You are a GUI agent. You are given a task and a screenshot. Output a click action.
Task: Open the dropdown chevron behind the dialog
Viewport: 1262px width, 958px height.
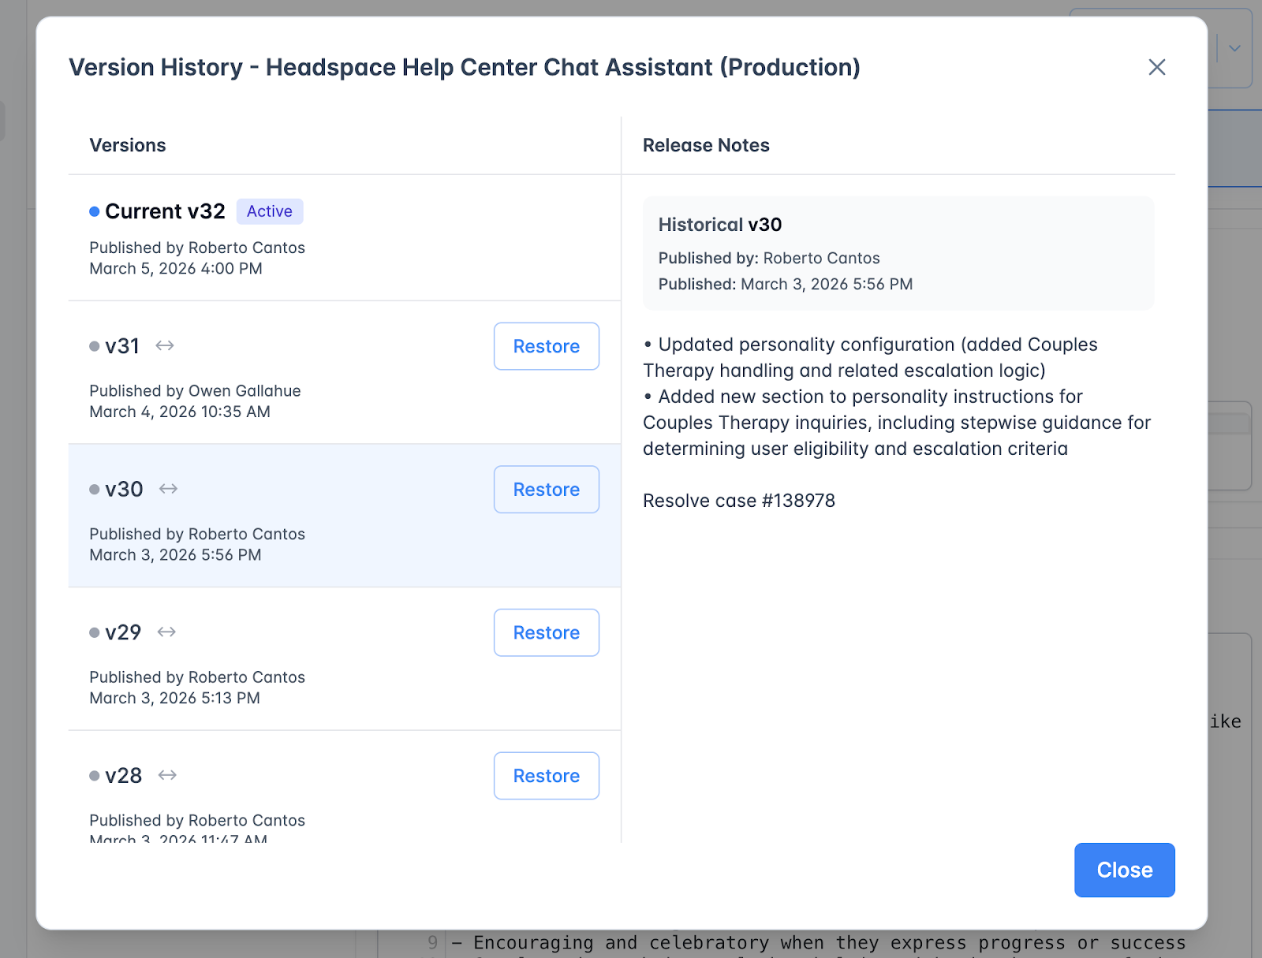(x=1234, y=48)
